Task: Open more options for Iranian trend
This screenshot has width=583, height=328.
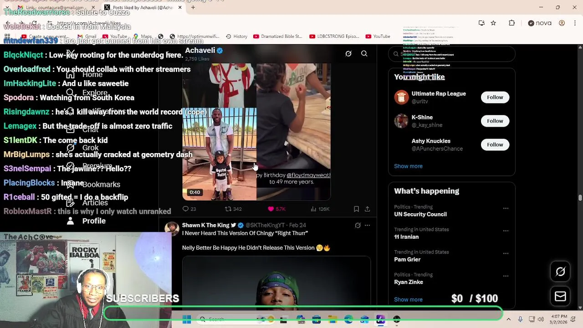Action: click(x=506, y=231)
